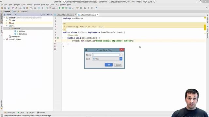Open the Favorites side tool window tab
The image size is (209, 117).
tap(2, 105)
